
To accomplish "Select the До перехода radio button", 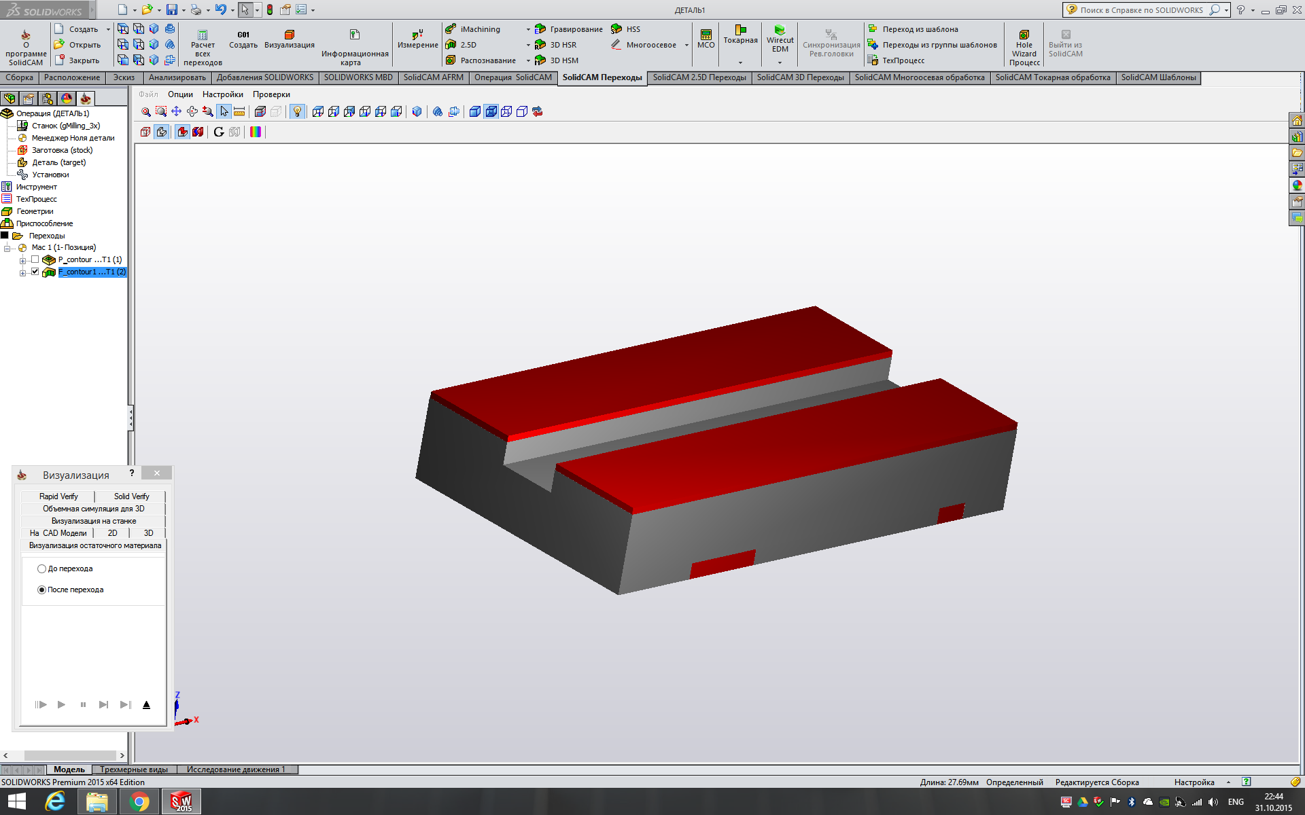I will (x=42, y=569).
